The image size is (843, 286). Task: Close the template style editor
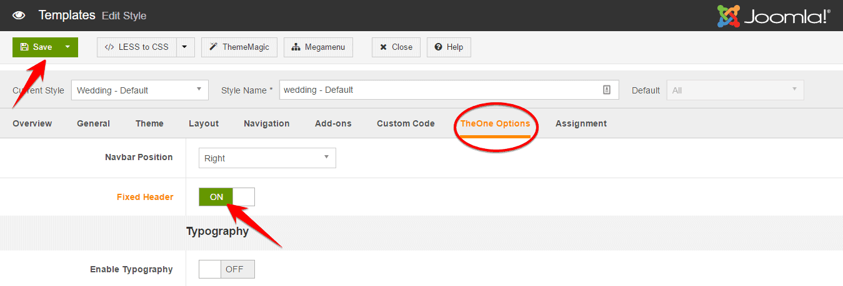click(x=396, y=47)
